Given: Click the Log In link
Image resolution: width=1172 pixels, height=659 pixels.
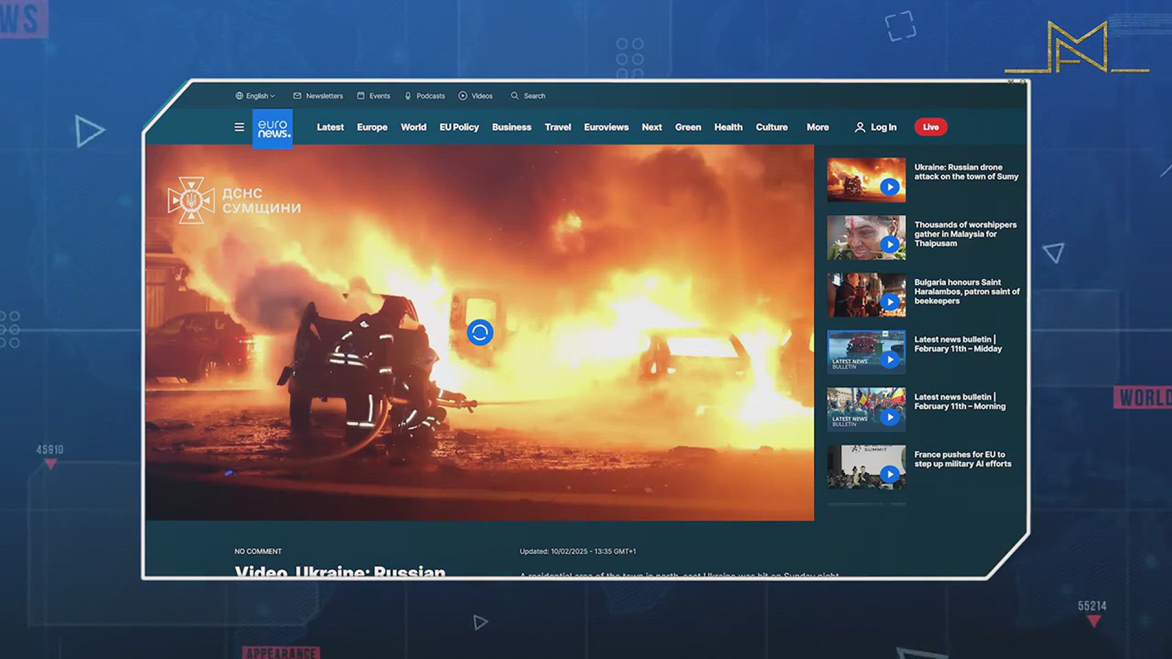Looking at the screenshot, I should pyautogui.click(x=883, y=127).
